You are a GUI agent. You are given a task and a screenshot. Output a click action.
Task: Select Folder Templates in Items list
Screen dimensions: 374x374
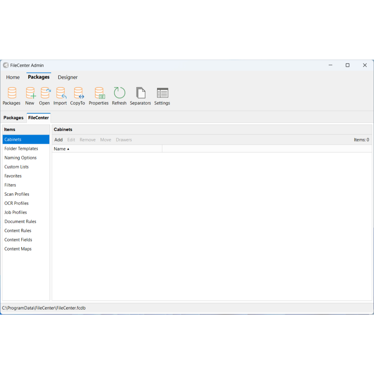click(21, 149)
